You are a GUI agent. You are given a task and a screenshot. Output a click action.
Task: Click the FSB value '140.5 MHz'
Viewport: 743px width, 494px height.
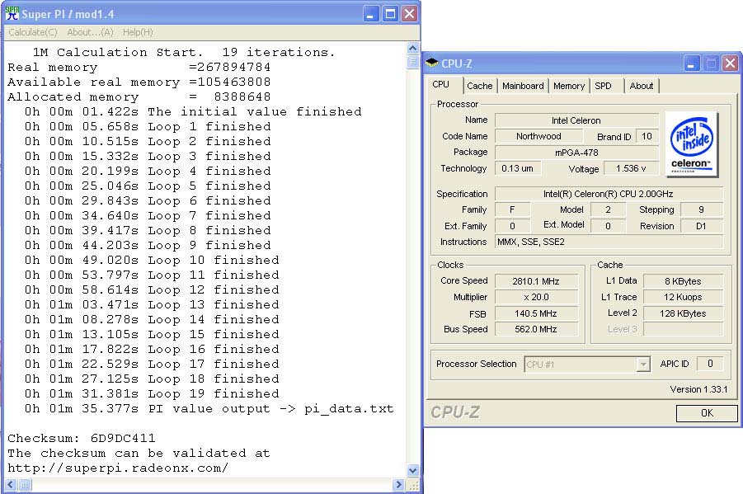[536, 313]
